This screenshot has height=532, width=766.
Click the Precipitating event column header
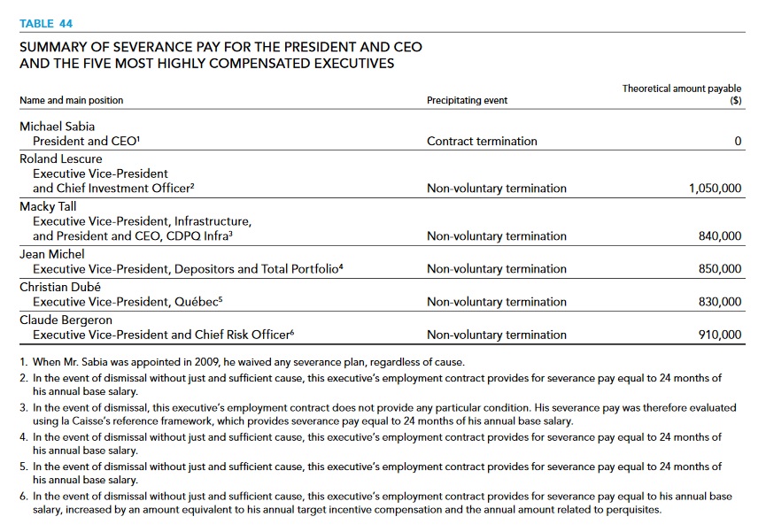[x=467, y=101]
